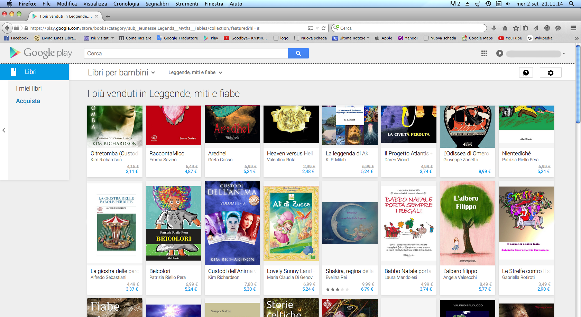The height and width of the screenshot is (317, 581).
Task: Open a new tab with the plus icon
Action: pyautogui.click(x=108, y=16)
